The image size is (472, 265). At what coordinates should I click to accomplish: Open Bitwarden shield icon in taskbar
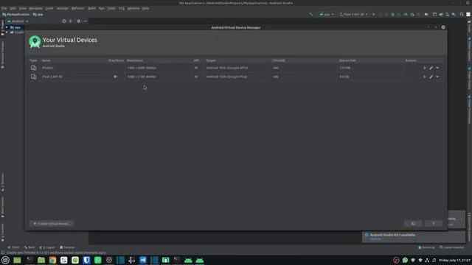[x=86, y=260]
